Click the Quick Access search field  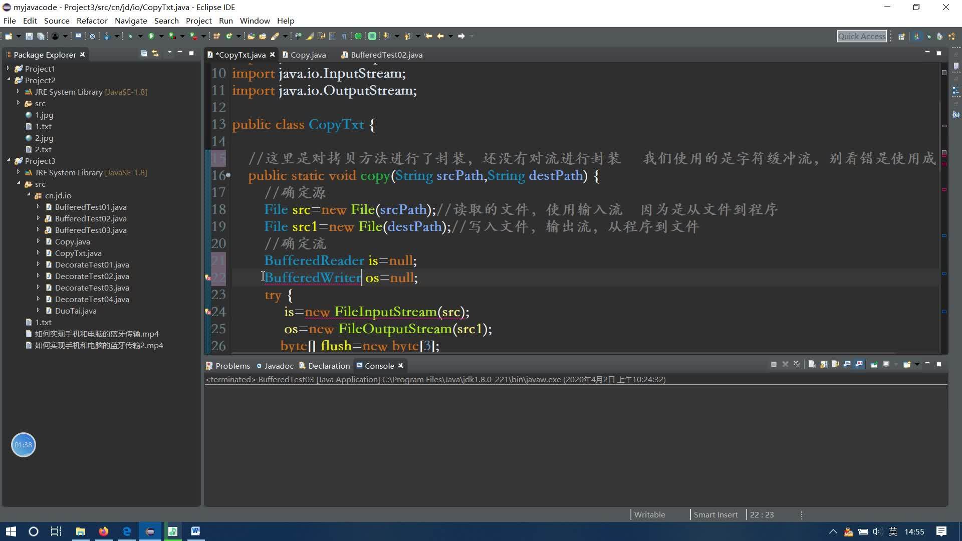[x=862, y=36]
